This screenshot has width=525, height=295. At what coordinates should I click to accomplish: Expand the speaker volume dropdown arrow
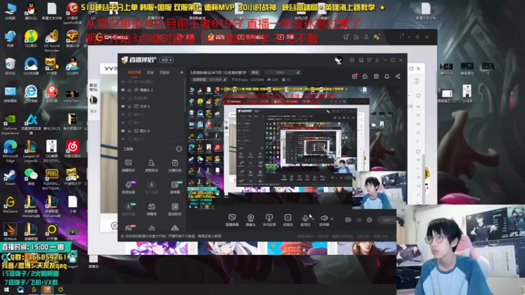tap(332, 219)
